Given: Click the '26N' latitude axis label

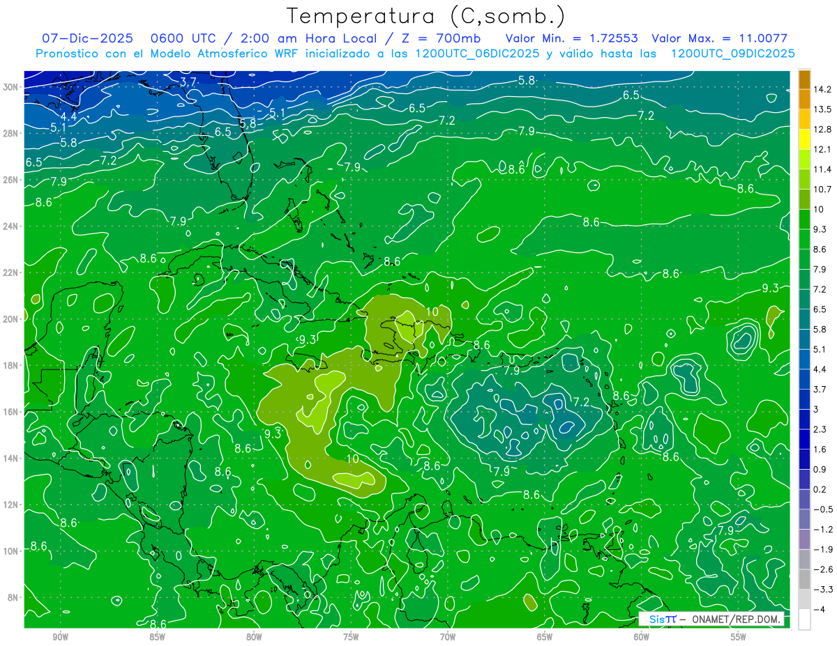Looking at the screenshot, I should coord(10,180).
